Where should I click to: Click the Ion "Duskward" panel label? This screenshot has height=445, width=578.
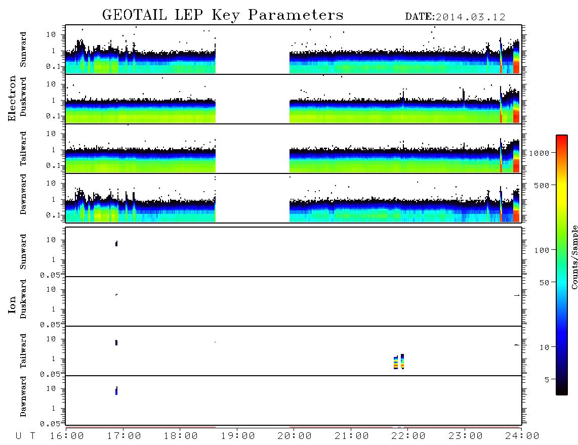(x=23, y=299)
